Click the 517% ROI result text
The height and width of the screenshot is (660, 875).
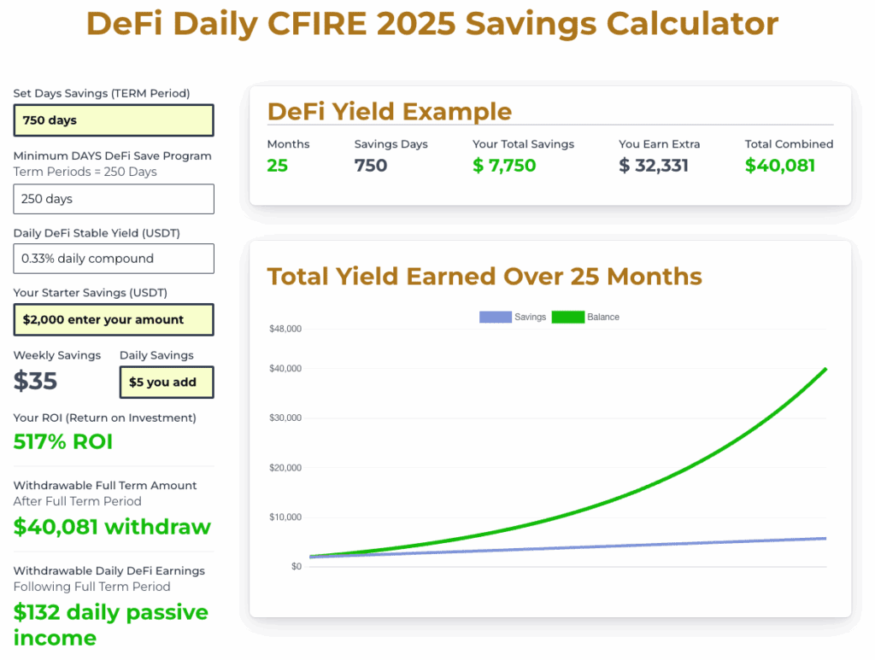63,441
